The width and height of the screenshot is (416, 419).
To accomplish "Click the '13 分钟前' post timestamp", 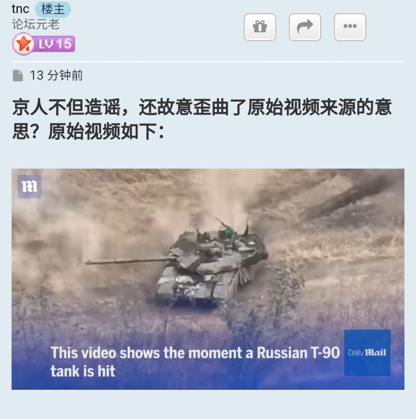I will pyautogui.click(x=56, y=75).
